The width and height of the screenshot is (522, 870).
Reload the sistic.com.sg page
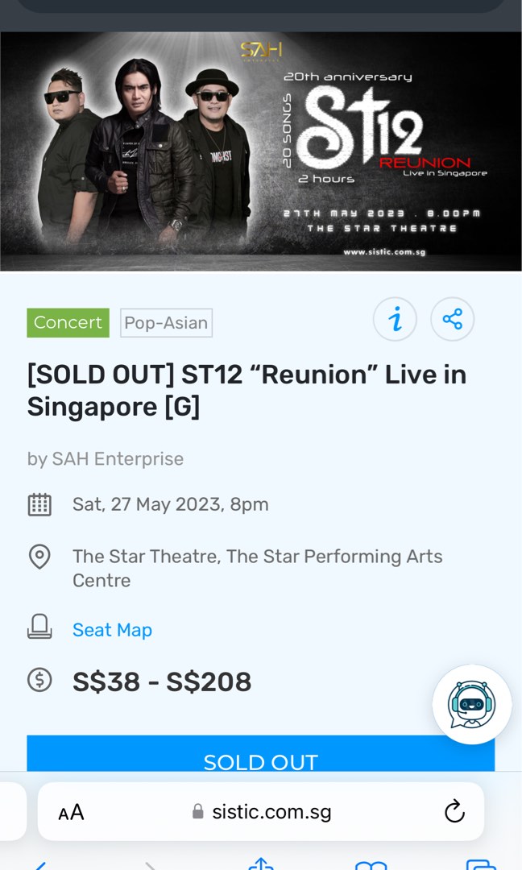click(455, 812)
